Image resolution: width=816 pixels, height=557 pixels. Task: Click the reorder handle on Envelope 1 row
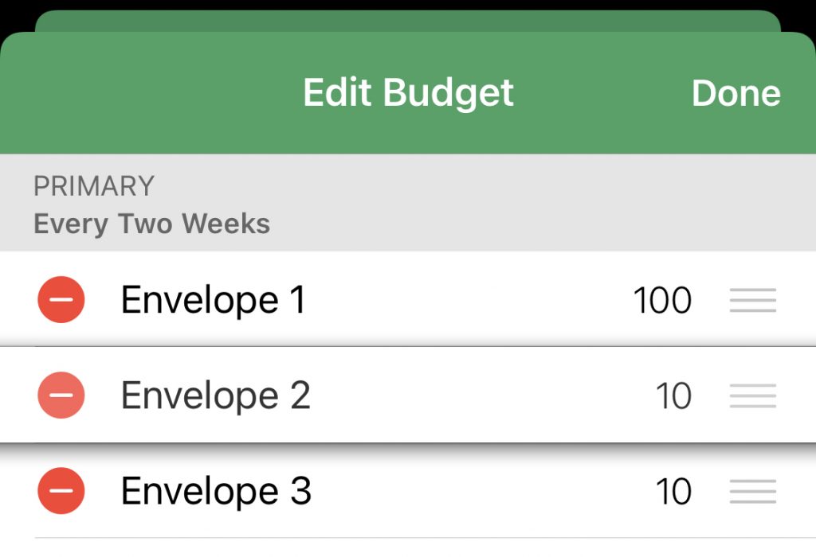(x=752, y=300)
